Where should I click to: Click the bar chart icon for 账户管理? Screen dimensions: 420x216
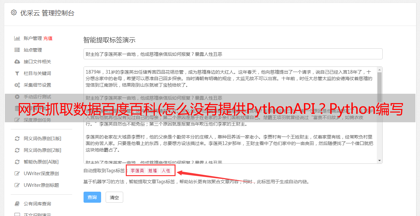17,38
